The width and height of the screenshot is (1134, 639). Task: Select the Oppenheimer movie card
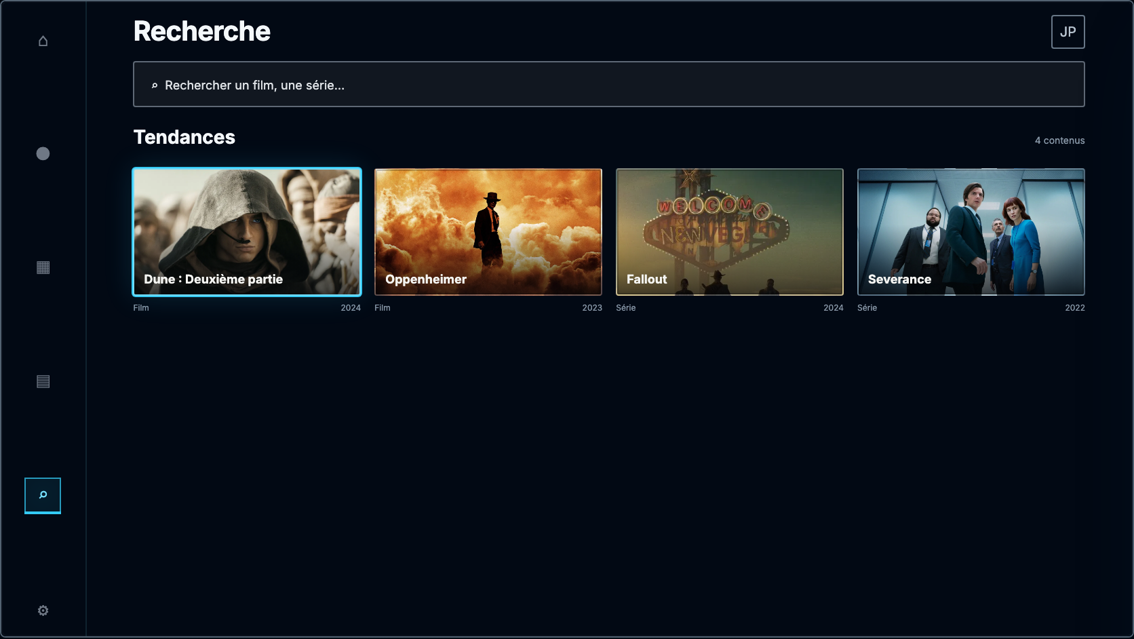pos(488,232)
